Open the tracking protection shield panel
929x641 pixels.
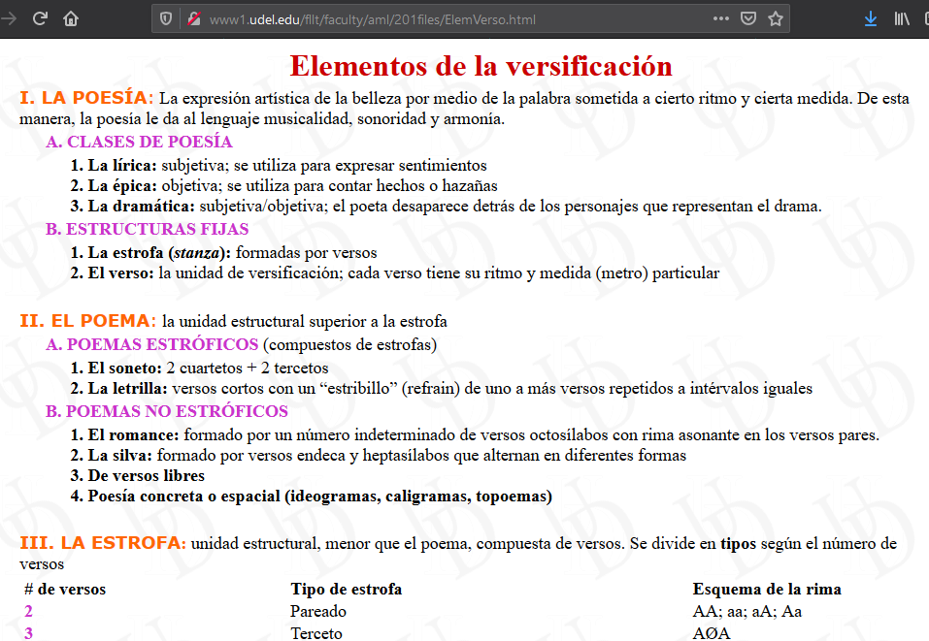[x=166, y=19]
